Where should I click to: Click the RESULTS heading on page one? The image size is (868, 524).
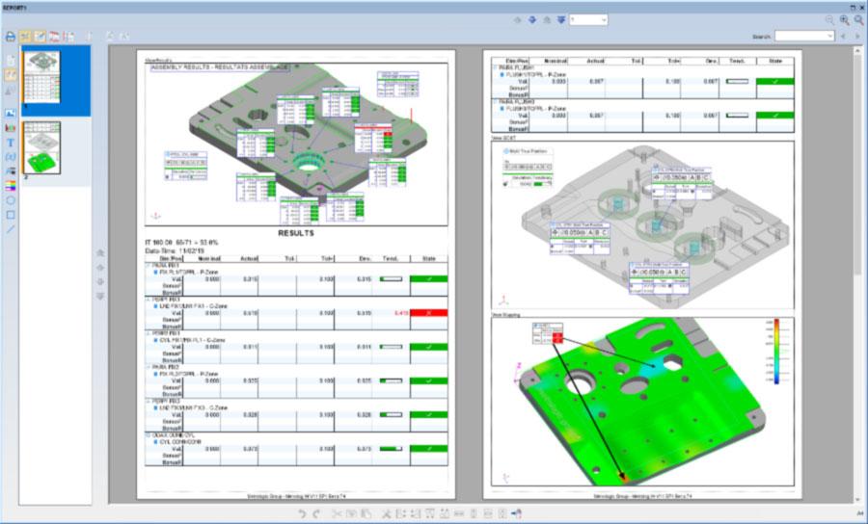tap(296, 233)
